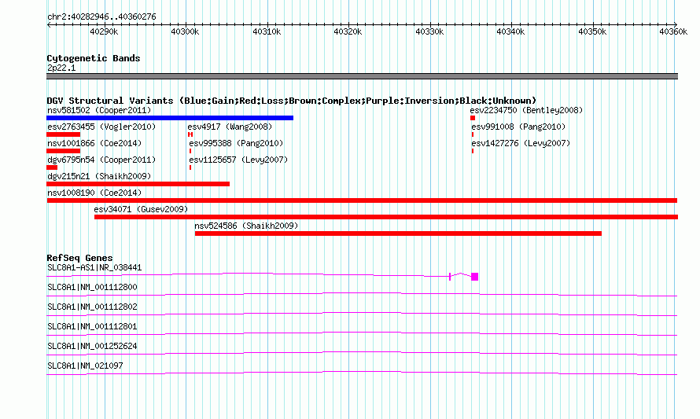Click the esv991008 (Pang2010) variant label
The image size is (700, 419).
tap(518, 127)
